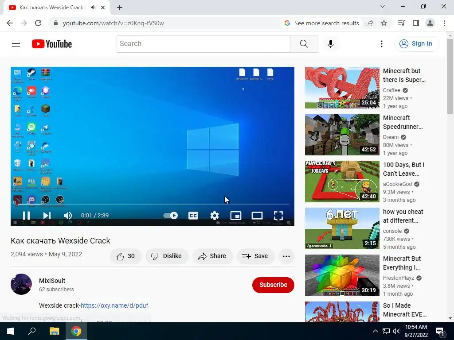Reload the YouTube page
The image size is (454, 340).
pyautogui.click(x=38, y=23)
